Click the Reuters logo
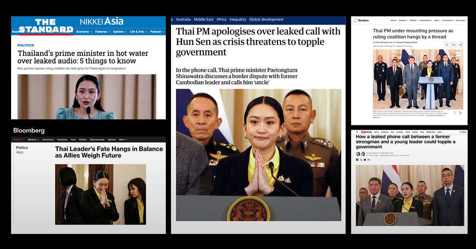 tap(361, 20)
